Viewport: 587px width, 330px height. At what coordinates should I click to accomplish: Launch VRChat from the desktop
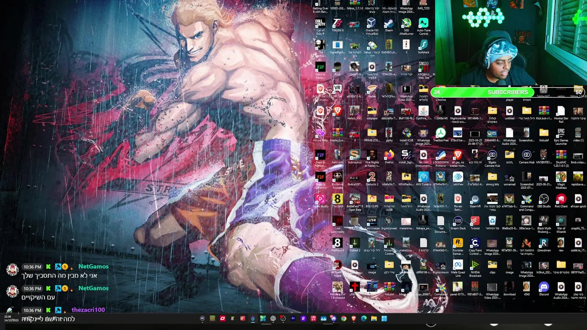[x=338, y=91]
